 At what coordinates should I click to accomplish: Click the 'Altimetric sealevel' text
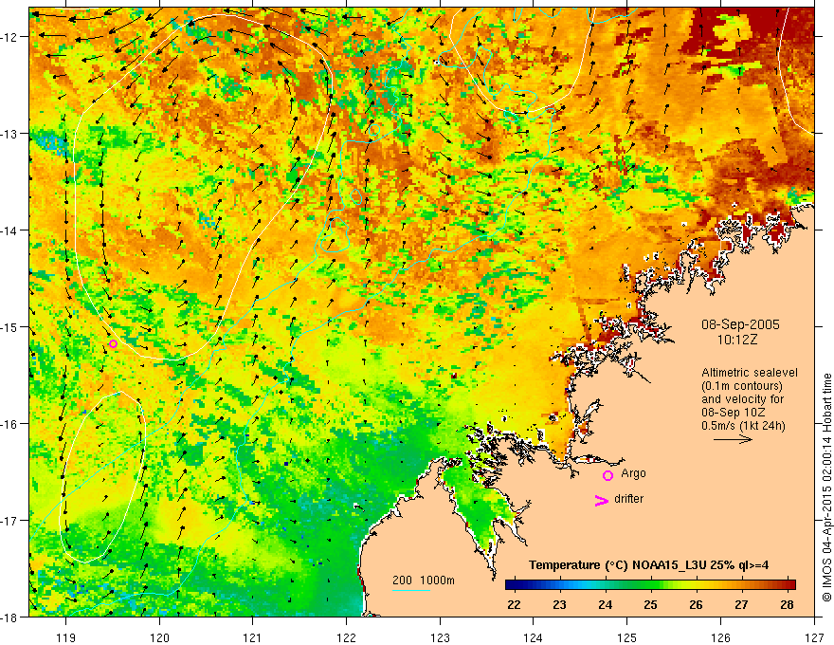(x=750, y=373)
